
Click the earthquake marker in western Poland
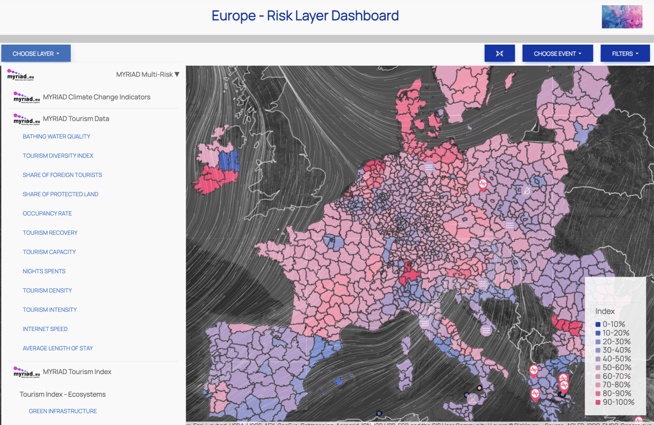click(482, 184)
